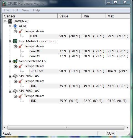Click the NUM indicator in status bar
The height and width of the screenshot is (138, 133).
111,133
